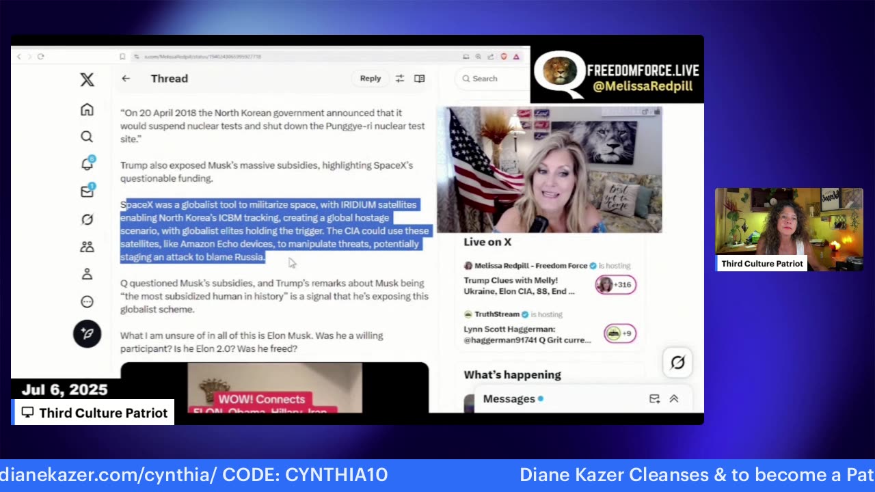875x492 pixels.
Task: Reload the browser page
Action: pyautogui.click(x=41, y=57)
